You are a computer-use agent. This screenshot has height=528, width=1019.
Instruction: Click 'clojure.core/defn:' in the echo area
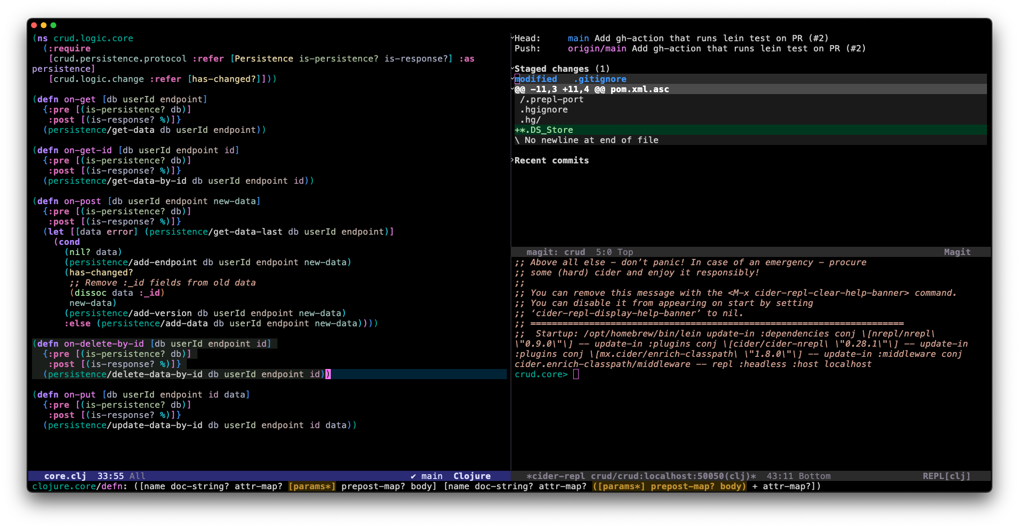(80, 486)
